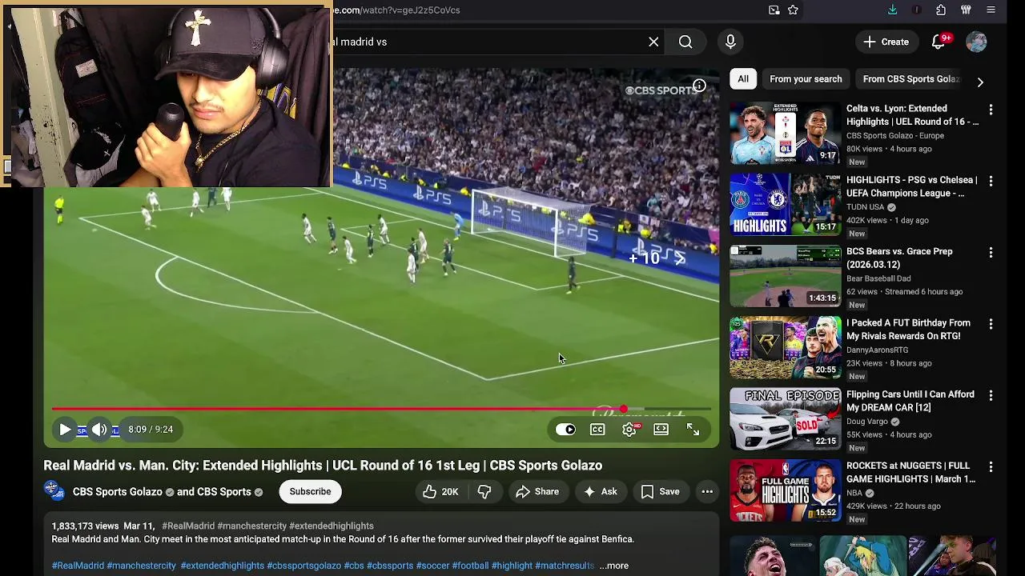
Task: Toggle closed captions with the CC icon
Action: click(x=597, y=430)
